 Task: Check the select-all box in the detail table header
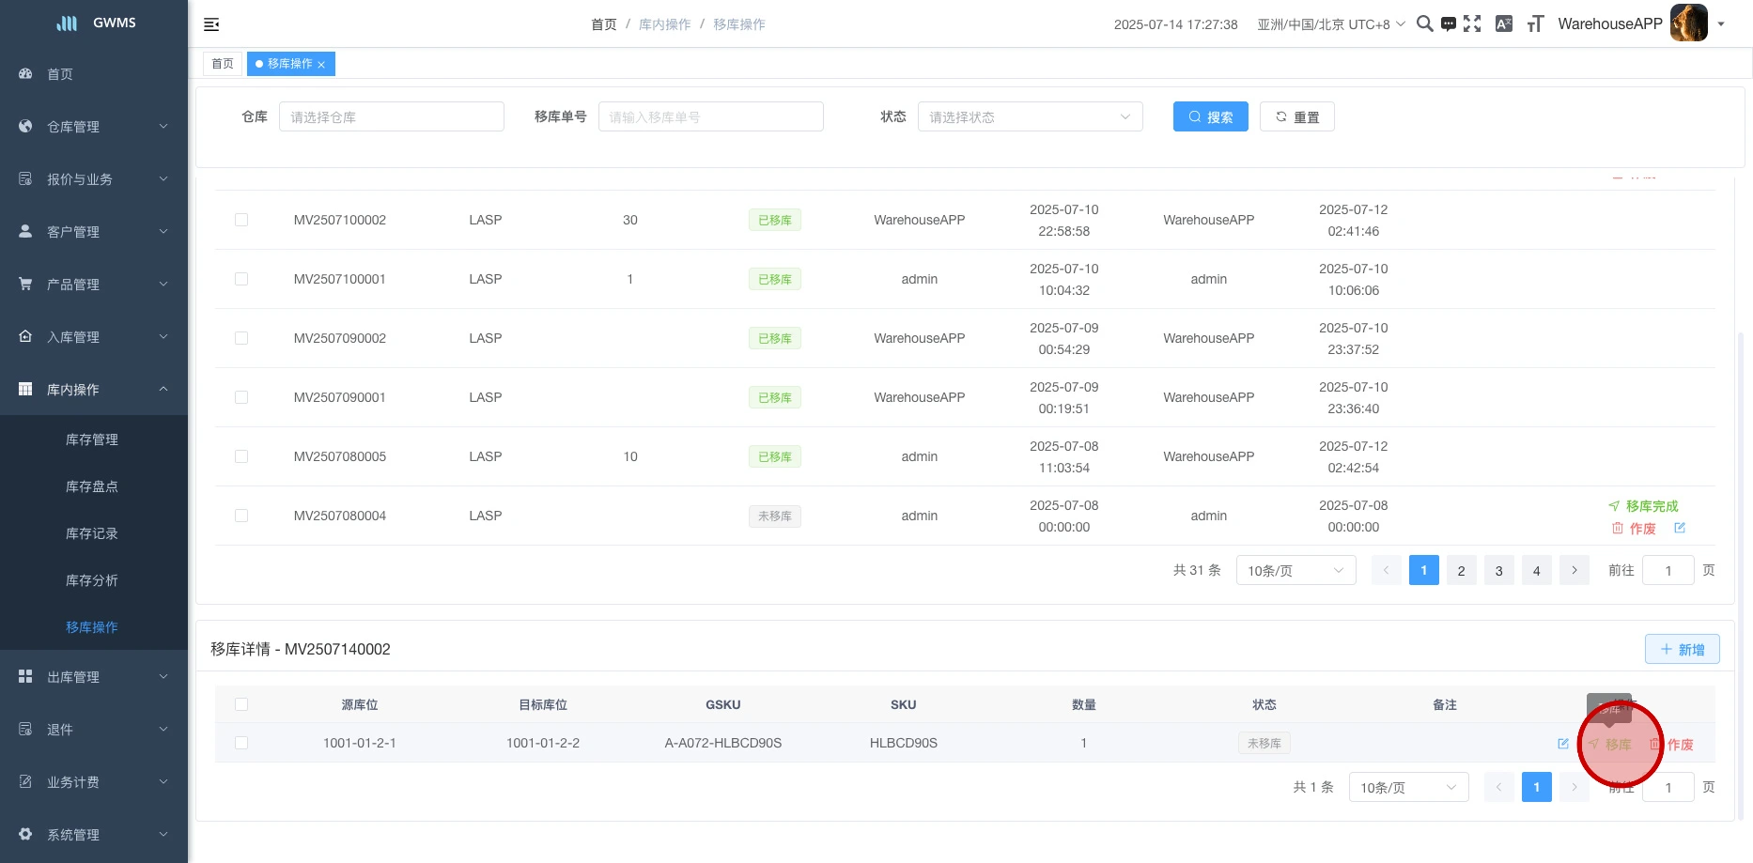pos(241,704)
